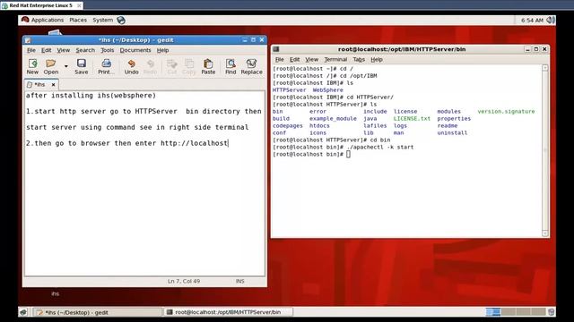Click the Red Hat Enterprise Linux 5 VM tab
Viewport: 574px width, 322px height.
point(41,5)
